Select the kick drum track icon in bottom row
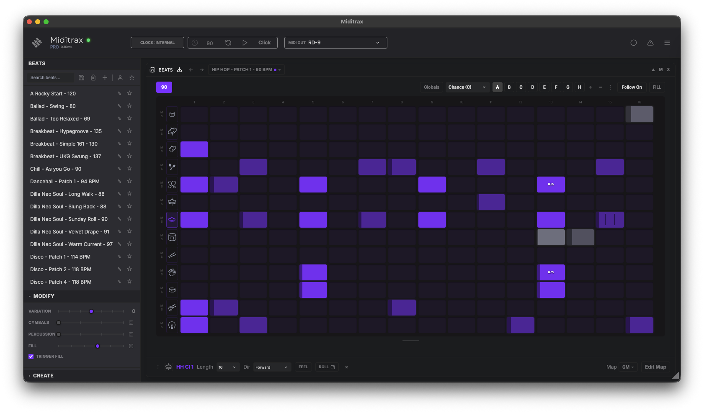The width and height of the screenshot is (704, 413). coord(172,325)
